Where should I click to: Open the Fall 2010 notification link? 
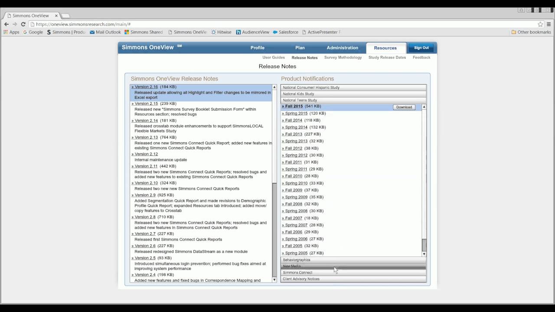[x=292, y=176]
